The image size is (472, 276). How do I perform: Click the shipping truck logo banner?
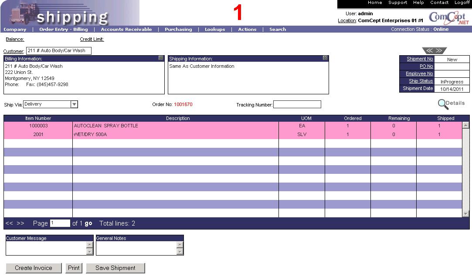click(x=70, y=13)
